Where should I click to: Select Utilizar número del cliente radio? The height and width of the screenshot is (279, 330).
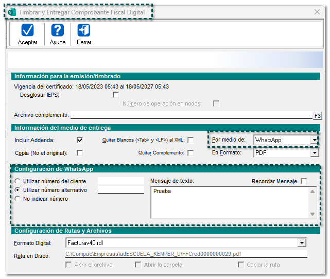(19, 181)
